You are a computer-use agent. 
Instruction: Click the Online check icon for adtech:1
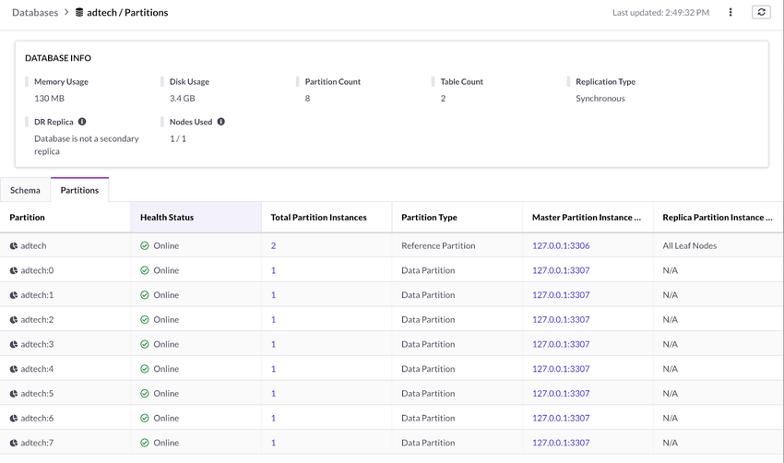click(x=145, y=295)
